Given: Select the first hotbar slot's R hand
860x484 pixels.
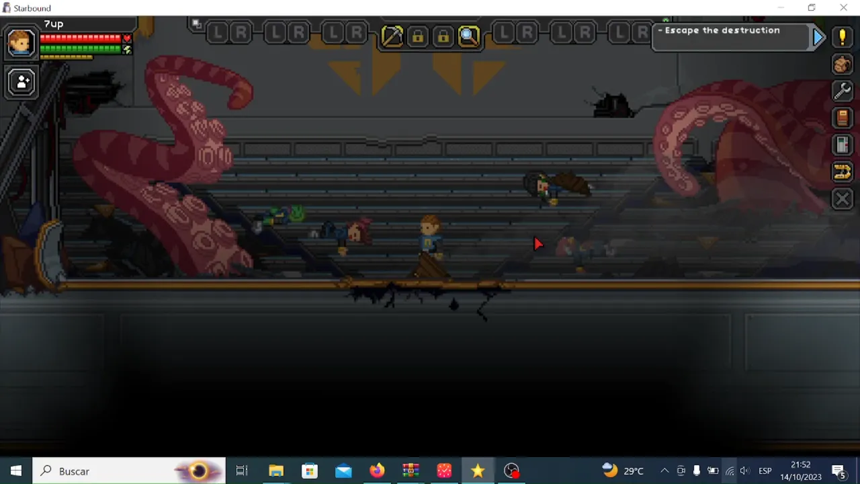Looking at the screenshot, I should 241,32.
